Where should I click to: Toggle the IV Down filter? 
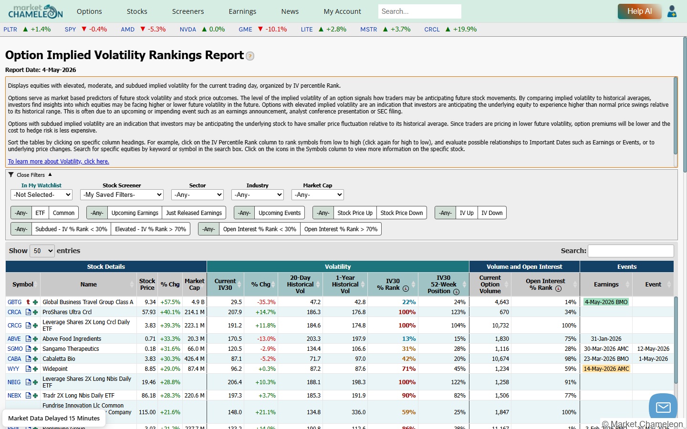point(492,213)
